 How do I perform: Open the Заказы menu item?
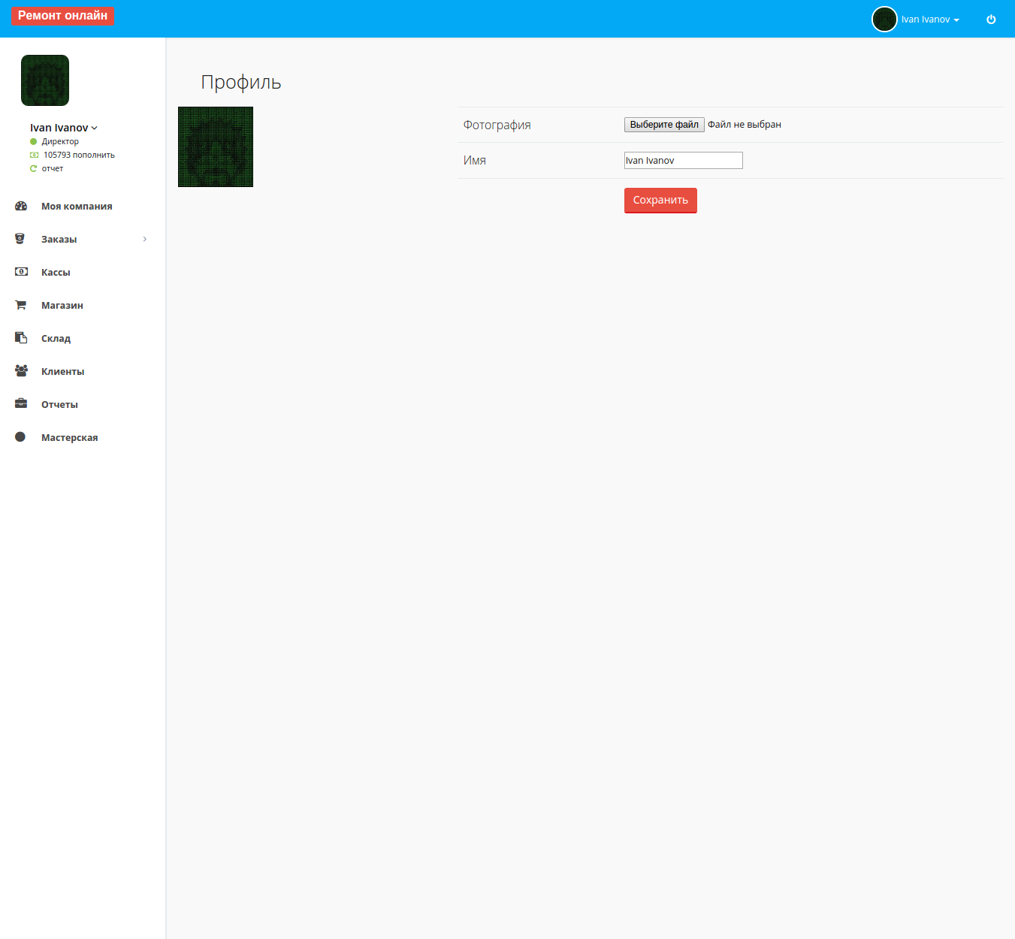pos(59,239)
